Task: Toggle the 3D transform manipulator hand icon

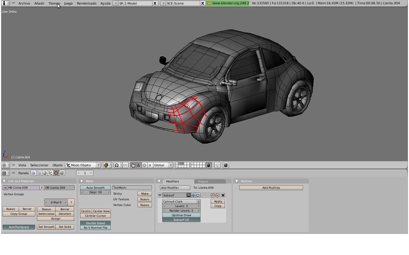Action: (133, 165)
